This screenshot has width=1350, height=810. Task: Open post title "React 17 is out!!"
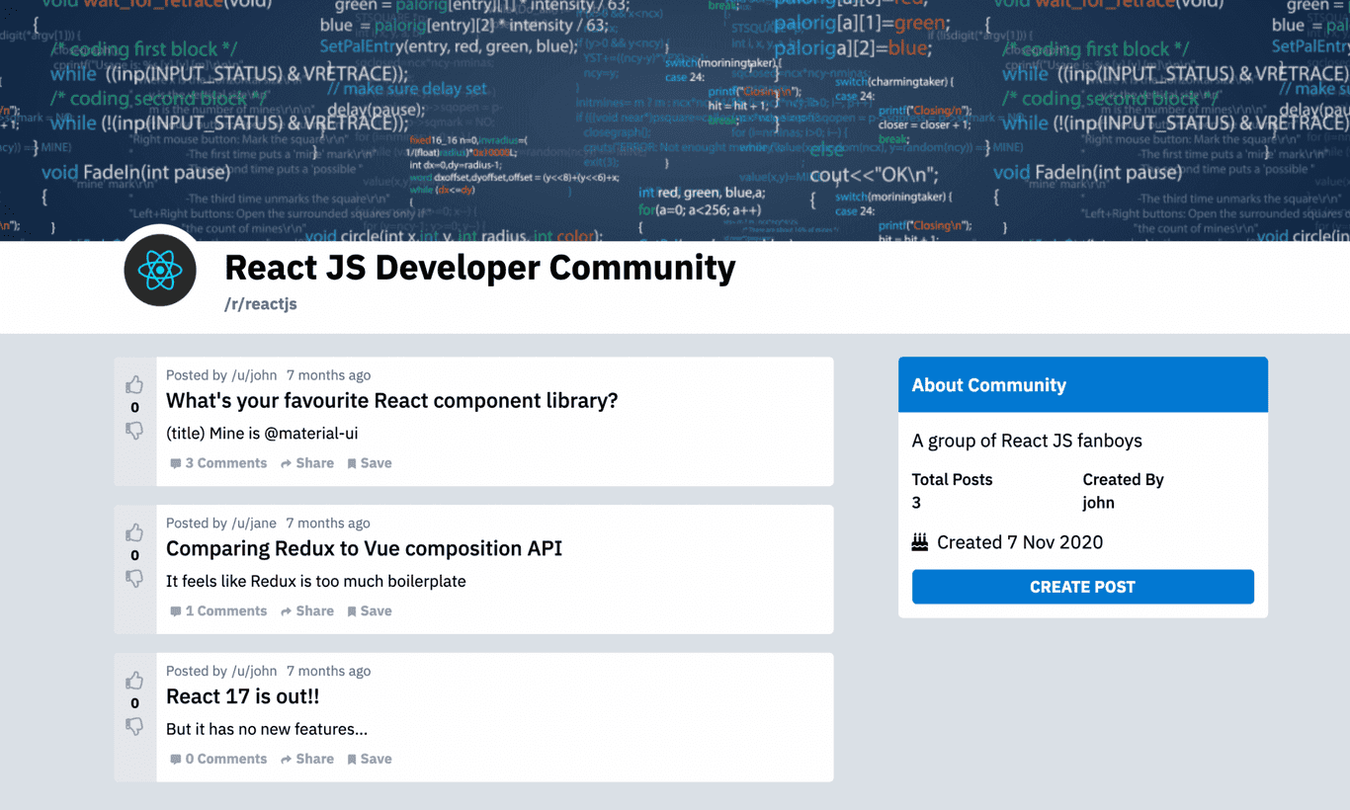point(242,696)
